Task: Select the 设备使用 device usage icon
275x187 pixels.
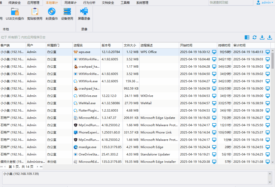Action: pyautogui.click(x=67, y=14)
